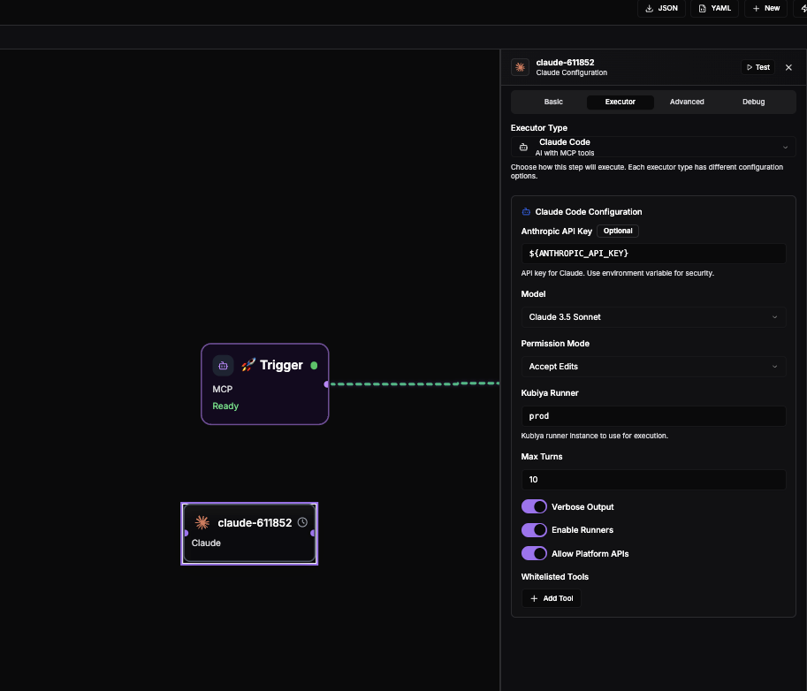This screenshot has height=691, width=807.
Task: Expand the Permission Mode Accept Edits dropdown
Action: click(x=653, y=367)
